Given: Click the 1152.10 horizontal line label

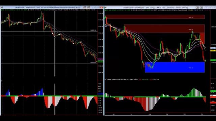Looking at the screenshot, I should (x=93, y=30).
